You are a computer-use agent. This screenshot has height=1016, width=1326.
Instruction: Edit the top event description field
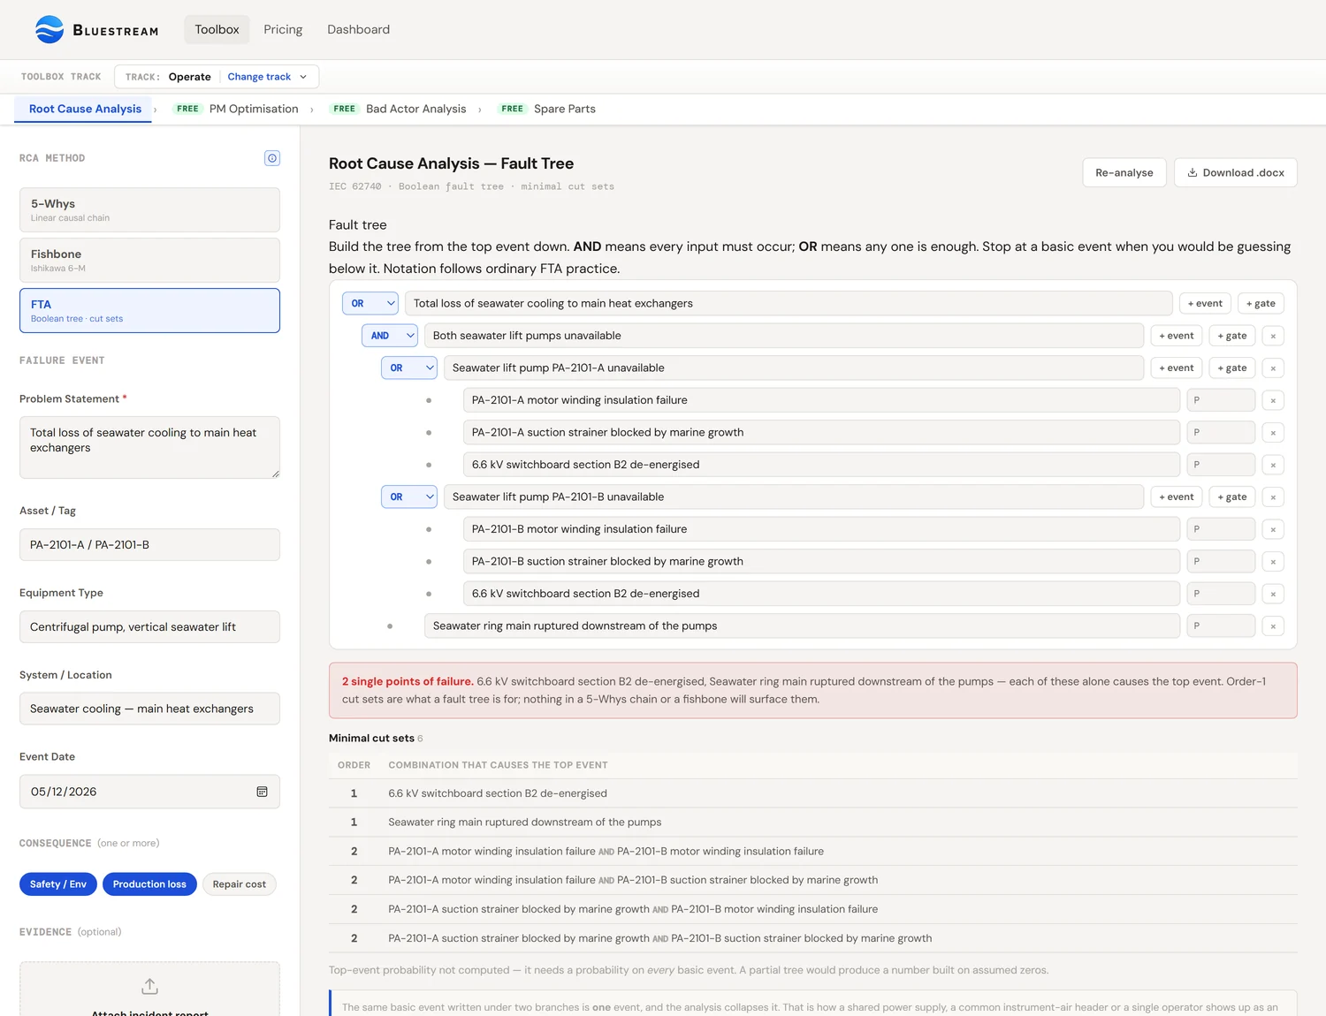point(789,303)
